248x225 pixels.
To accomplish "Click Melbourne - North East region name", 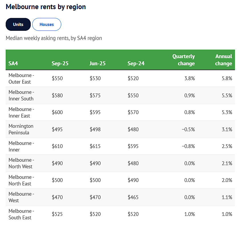I will click(21, 180).
